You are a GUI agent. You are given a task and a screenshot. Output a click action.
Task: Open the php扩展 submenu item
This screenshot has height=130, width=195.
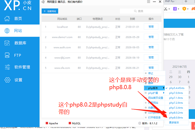pyautogui.click(x=155, y=93)
